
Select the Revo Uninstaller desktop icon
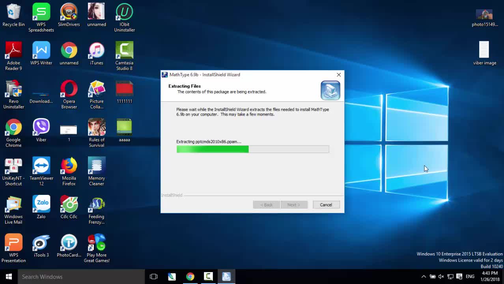pyautogui.click(x=13, y=95)
